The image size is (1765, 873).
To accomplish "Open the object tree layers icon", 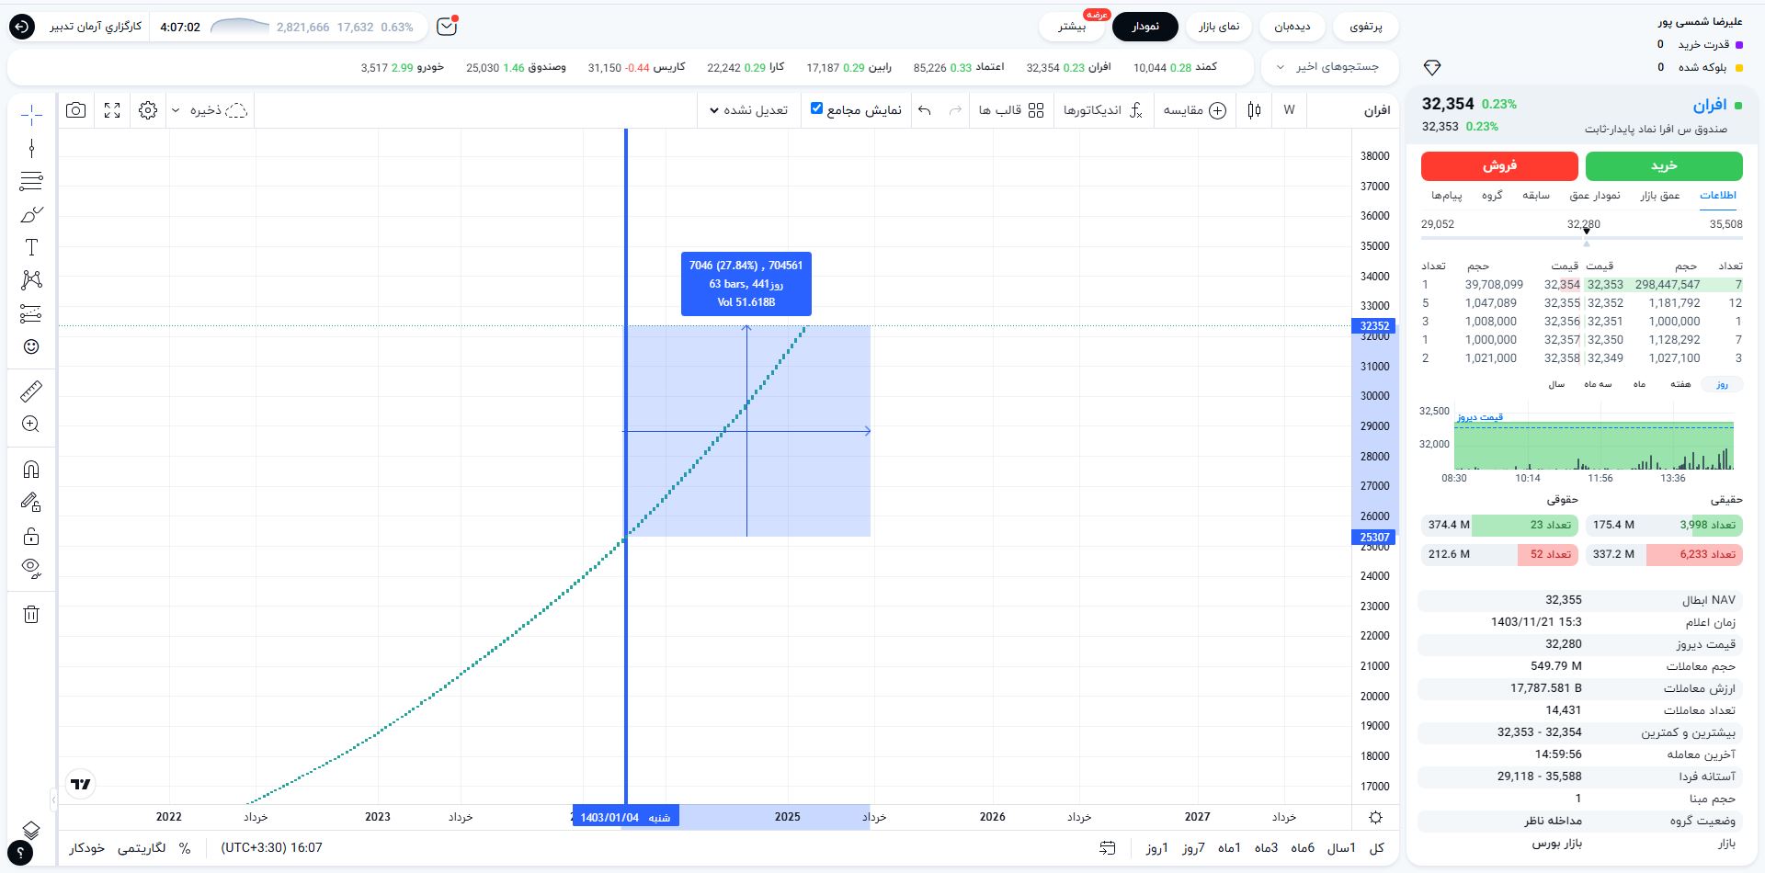I will [31, 830].
